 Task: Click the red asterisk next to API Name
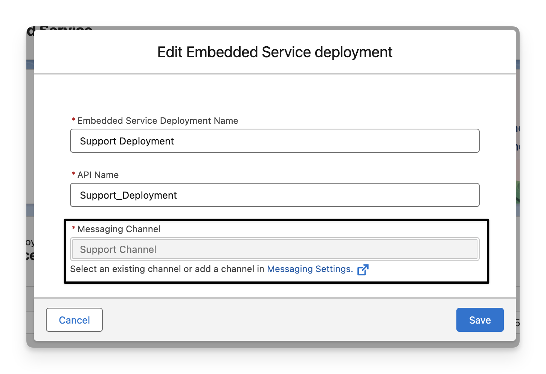pos(74,175)
